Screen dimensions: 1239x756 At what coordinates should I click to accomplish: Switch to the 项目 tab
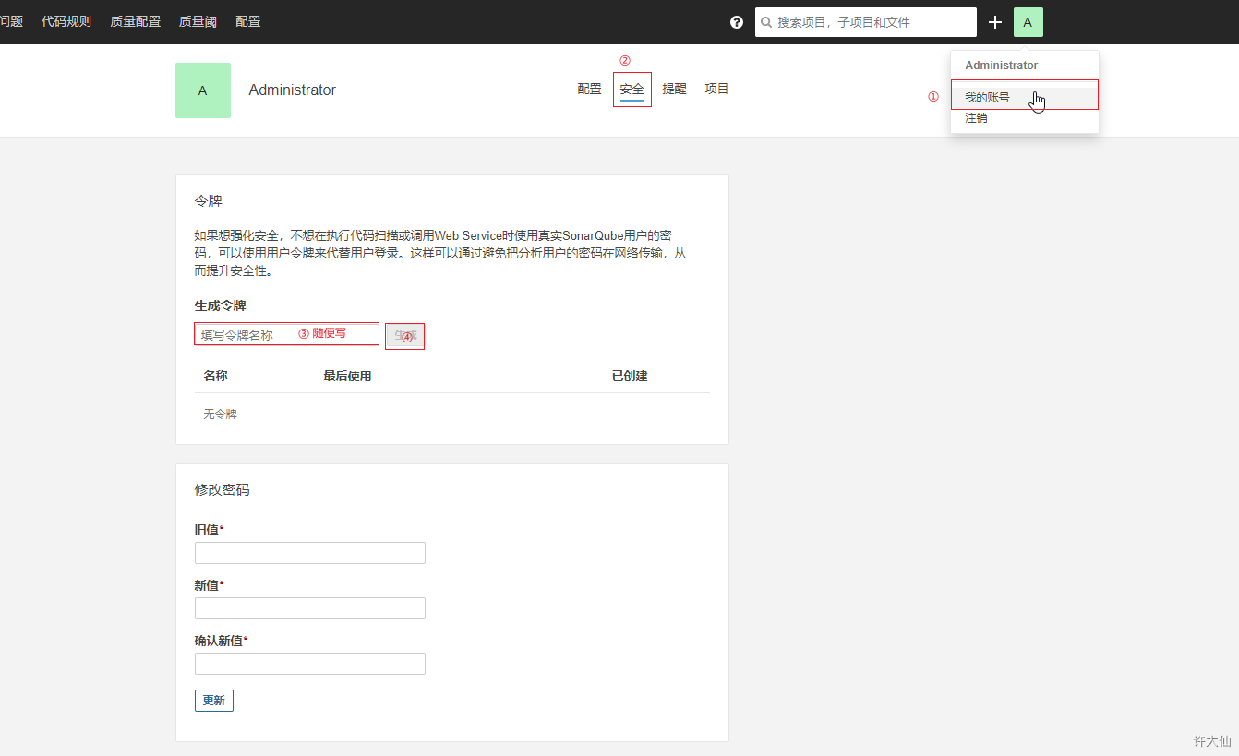pos(716,89)
